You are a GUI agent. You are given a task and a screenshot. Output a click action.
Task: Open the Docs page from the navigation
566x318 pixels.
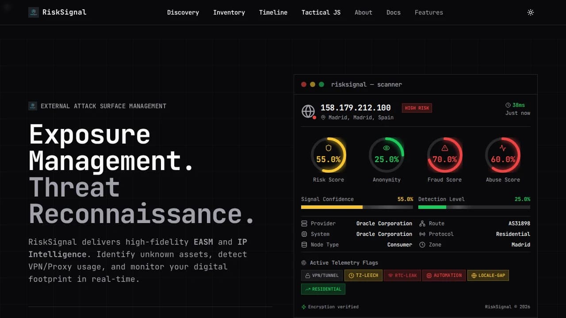point(393,12)
